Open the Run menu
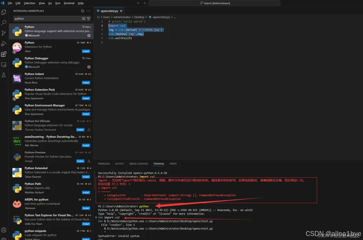This screenshot has width=363, height=240. click(58, 3)
